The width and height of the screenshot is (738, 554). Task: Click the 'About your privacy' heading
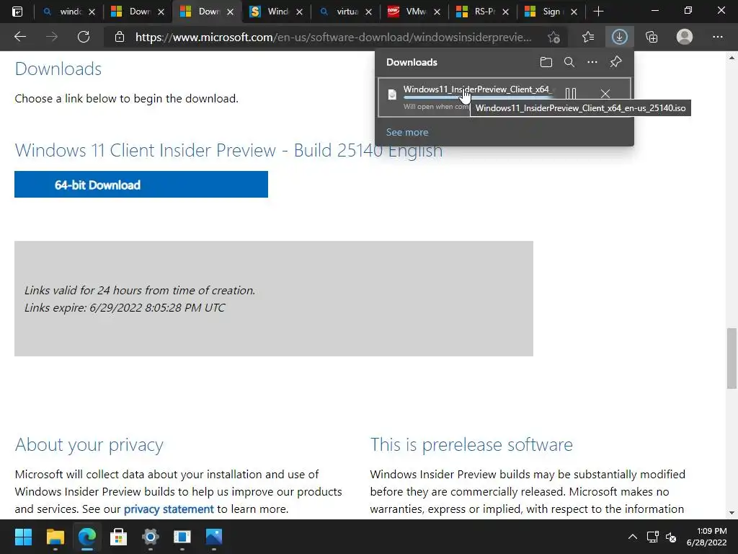[89, 444]
